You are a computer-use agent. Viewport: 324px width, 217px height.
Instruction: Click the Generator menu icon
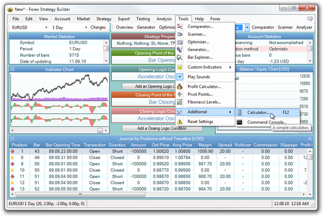tap(180, 50)
